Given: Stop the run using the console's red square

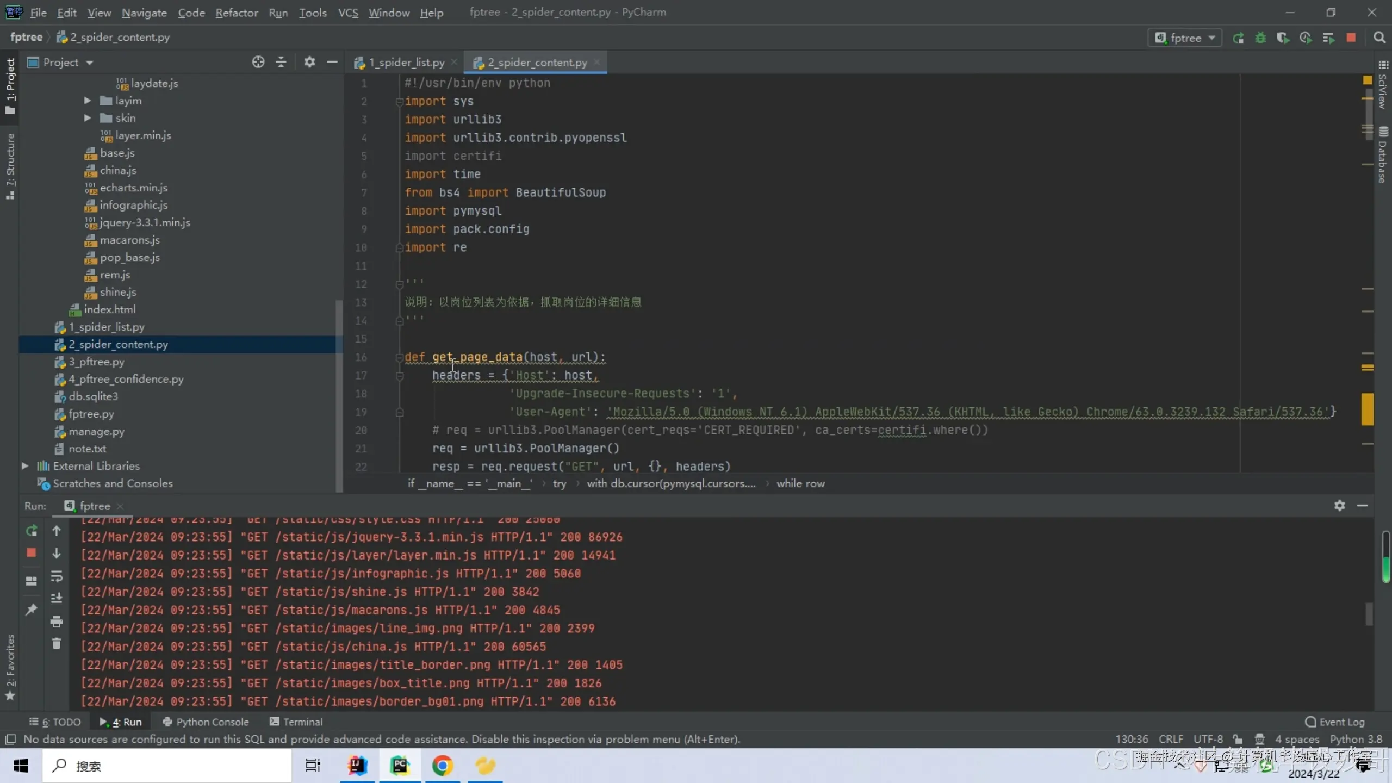Looking at the screenshot, I should pyautogui.click(x=31, y=553).
